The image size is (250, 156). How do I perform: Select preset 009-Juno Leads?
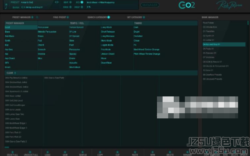[x=13, y=109]
